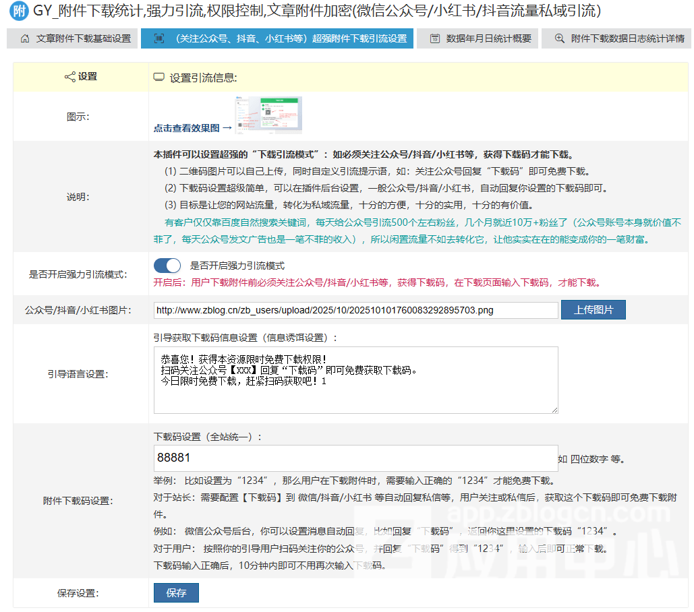Toggle the 强力引流模式 switch
This screenshot has width=694, height=612.
168,266
